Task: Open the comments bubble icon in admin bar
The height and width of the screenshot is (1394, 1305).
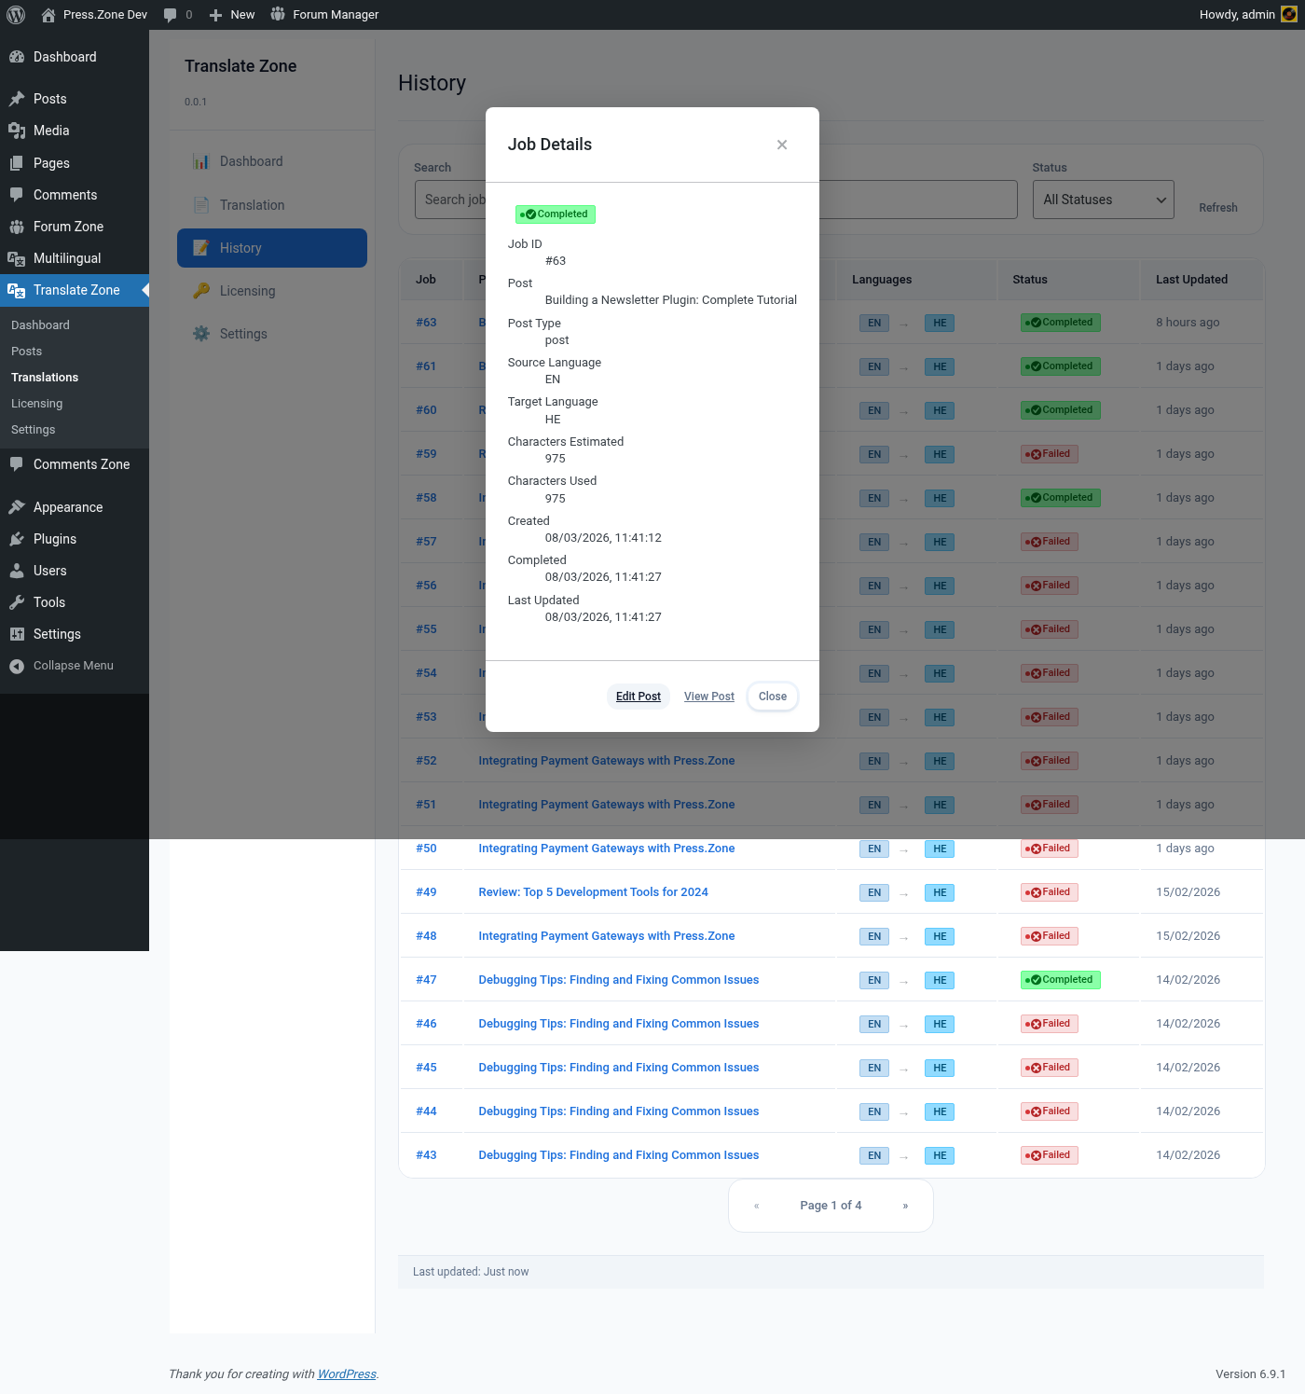Action: [x=170, y=15]
